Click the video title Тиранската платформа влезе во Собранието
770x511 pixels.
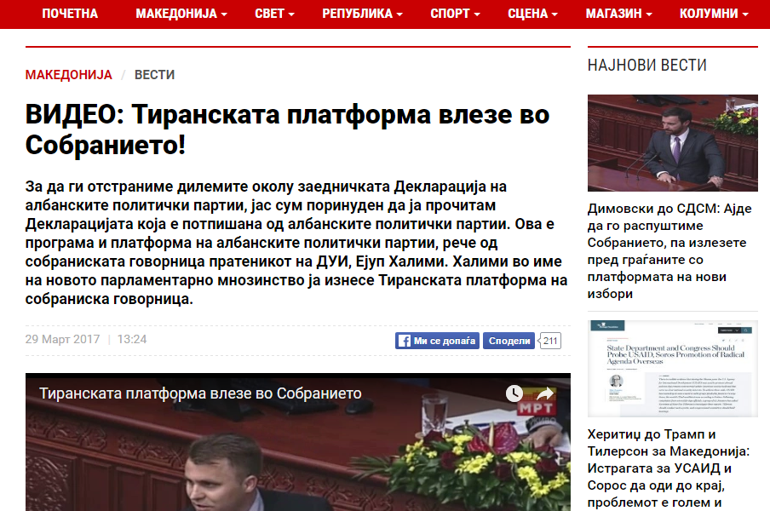click(x=200, y=393)
